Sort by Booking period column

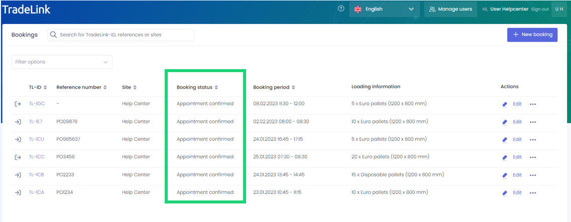pyautogui.click(x=293, y=87)
